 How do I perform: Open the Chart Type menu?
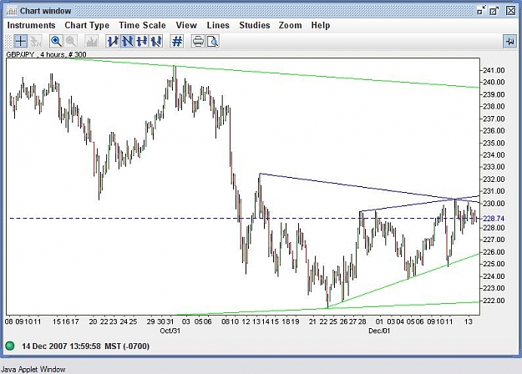pos(87,25)
